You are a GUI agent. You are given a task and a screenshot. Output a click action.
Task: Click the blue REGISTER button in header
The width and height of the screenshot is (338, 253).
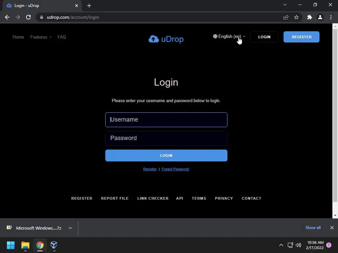(x=301, y=37)
